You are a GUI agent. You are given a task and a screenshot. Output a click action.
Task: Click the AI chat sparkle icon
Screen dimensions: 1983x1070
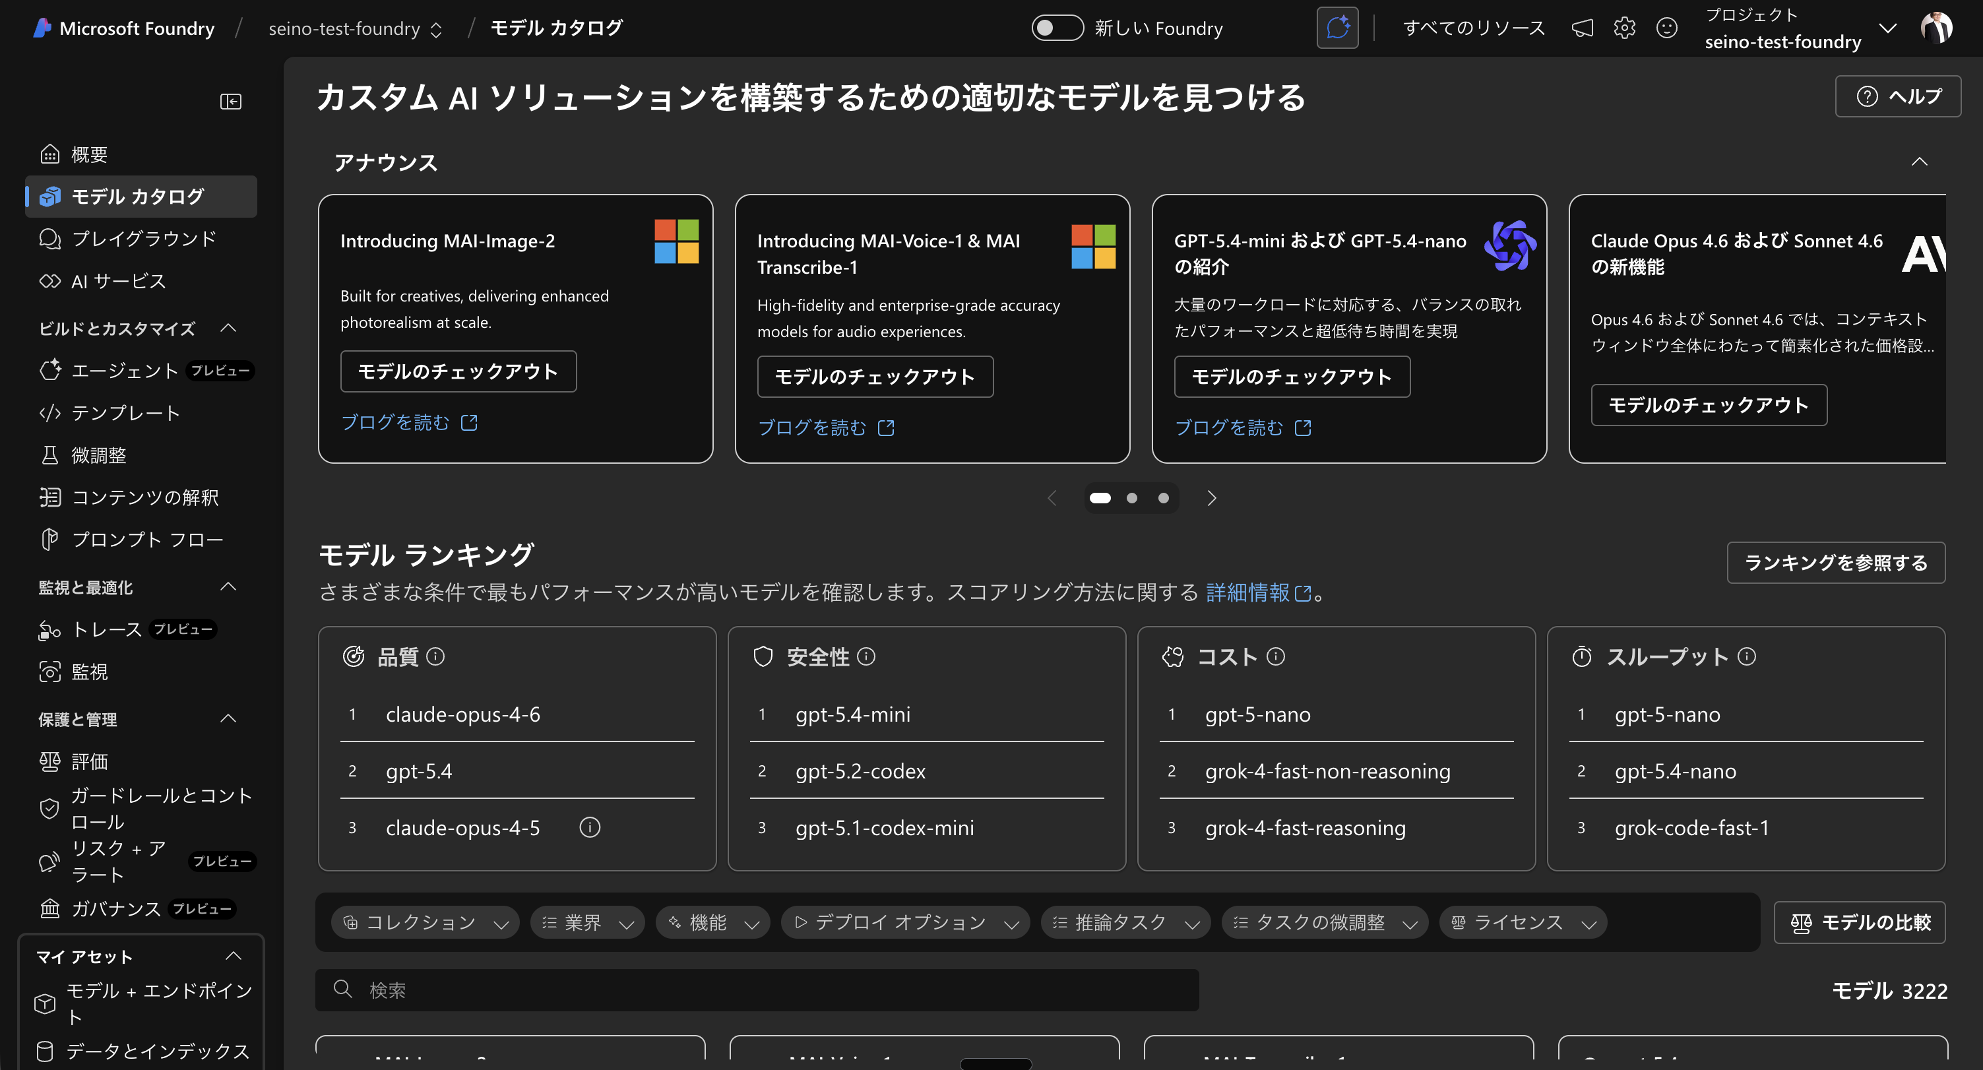(1337, 28)
